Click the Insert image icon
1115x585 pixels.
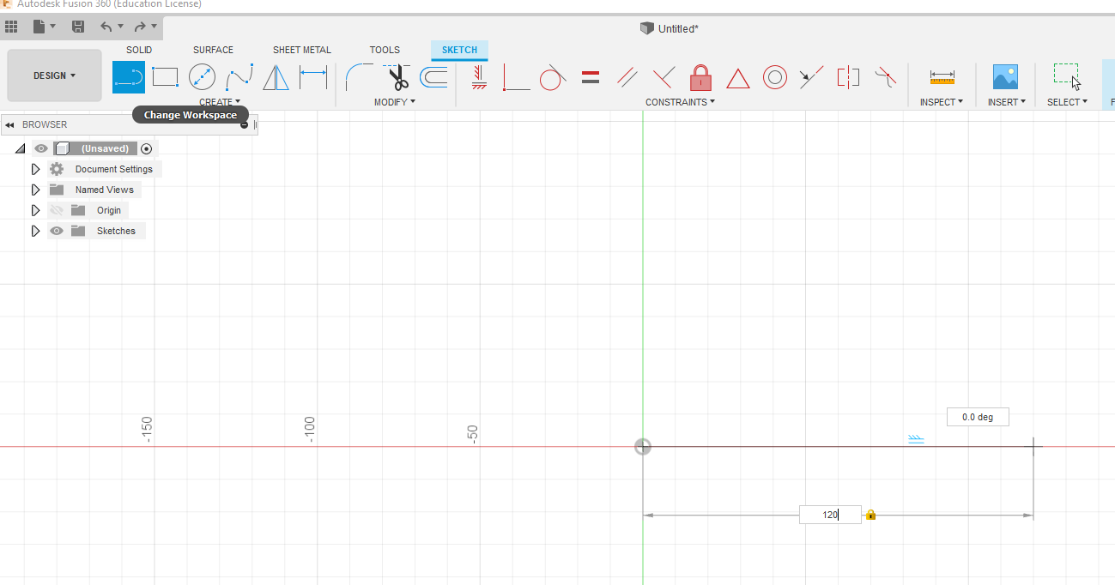tap(1004, 77)
